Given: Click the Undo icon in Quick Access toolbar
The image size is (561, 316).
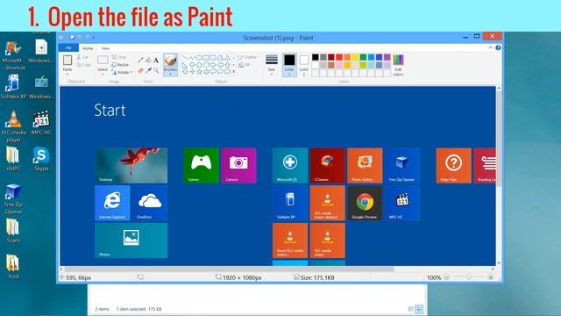Looking at the screenshot, I should pyautogui.click(x=79, y=37).
